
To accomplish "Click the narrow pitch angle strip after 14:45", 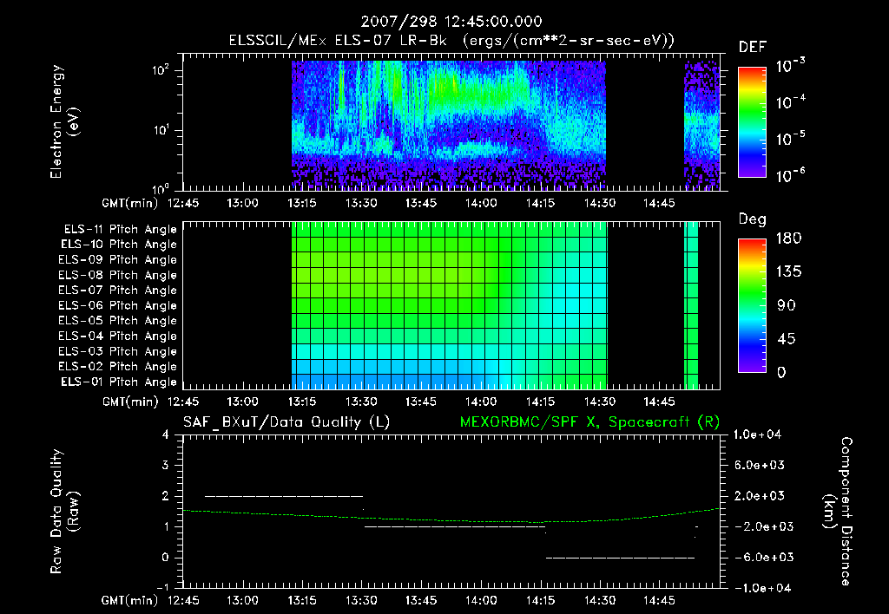I will [691, 305].
